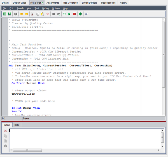The image size is (168, 157).
Task: Open Find with the binoculars icon
Action: (53, 14)
